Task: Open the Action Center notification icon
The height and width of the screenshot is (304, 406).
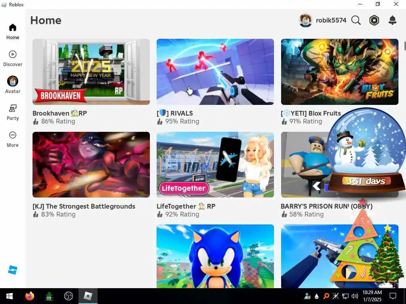Action: (393, 296)
